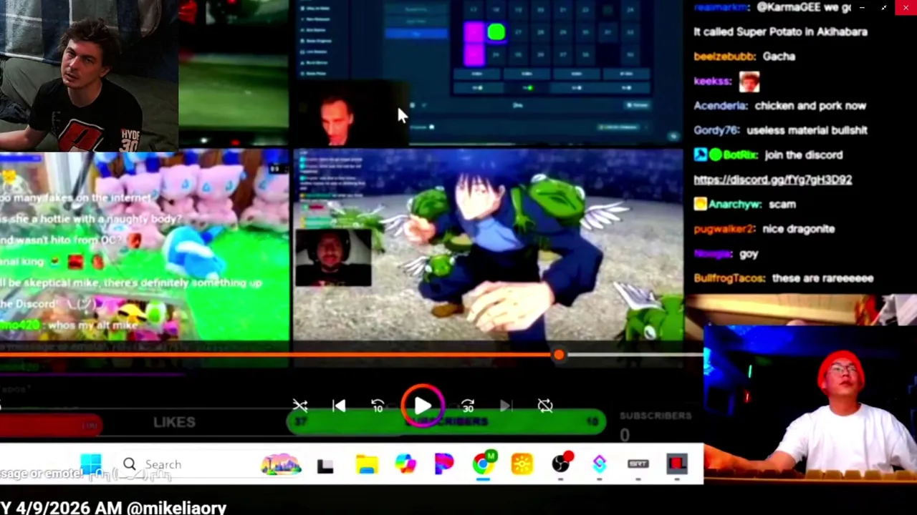Image resolution: width=917 pixels, height=515 pixels.
Task: Click username Acenderia in chat
Action: point(720,106)
